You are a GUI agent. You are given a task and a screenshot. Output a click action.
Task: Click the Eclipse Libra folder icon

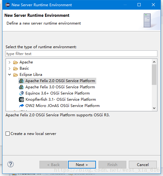16,75
